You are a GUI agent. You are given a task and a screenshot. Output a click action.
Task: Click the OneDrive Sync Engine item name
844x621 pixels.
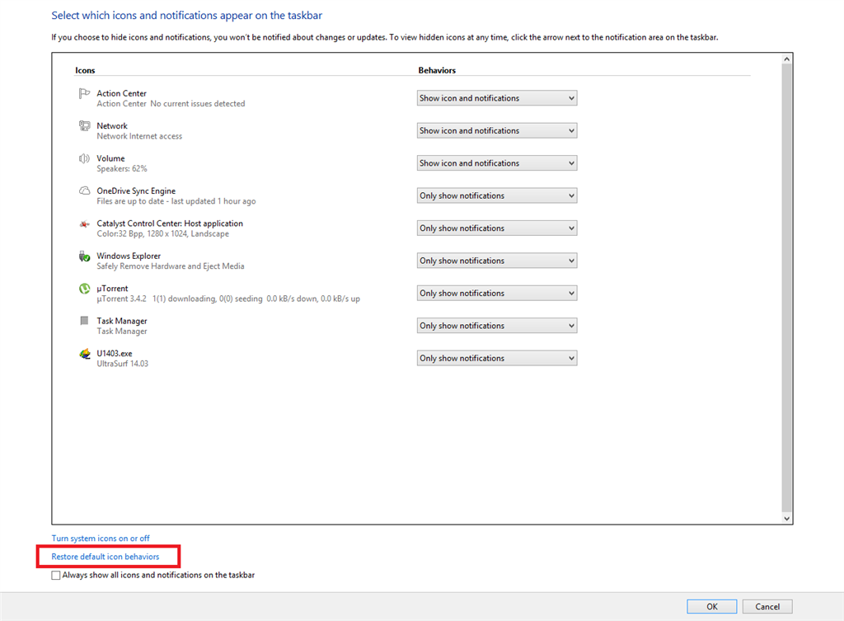pyautogui.click(x=136, y=191)
